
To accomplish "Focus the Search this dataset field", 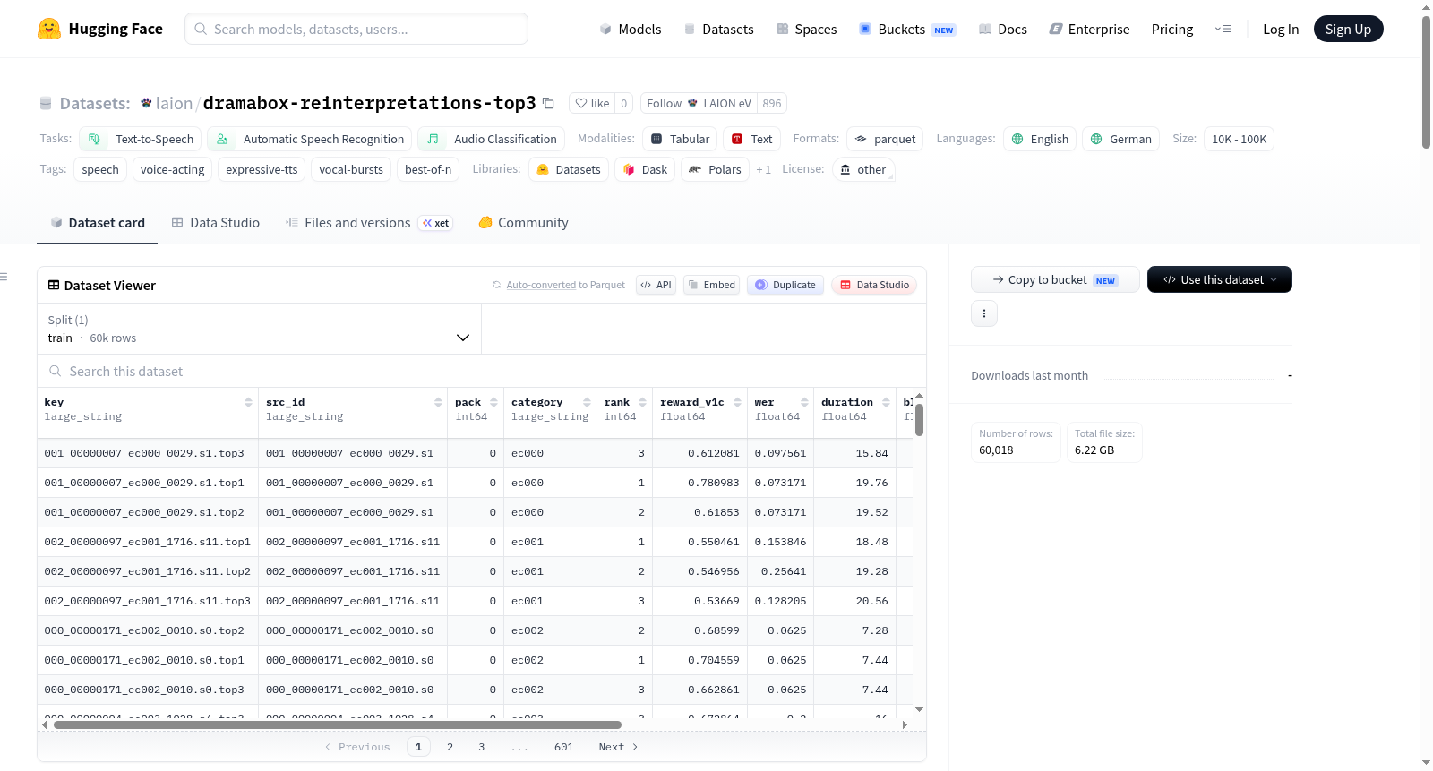I will (482, 371).
